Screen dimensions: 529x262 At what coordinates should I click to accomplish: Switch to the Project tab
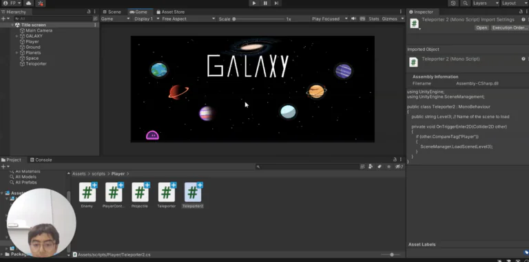tap(11, 160)
